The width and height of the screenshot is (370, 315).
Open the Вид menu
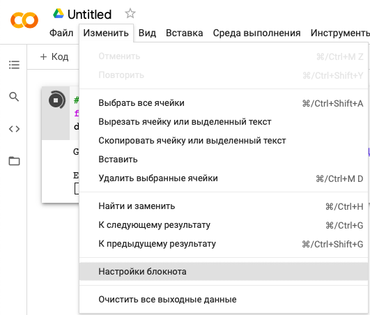point(147,33)
